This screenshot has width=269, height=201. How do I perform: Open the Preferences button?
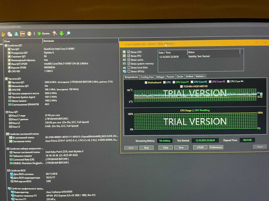click(216, 147)
